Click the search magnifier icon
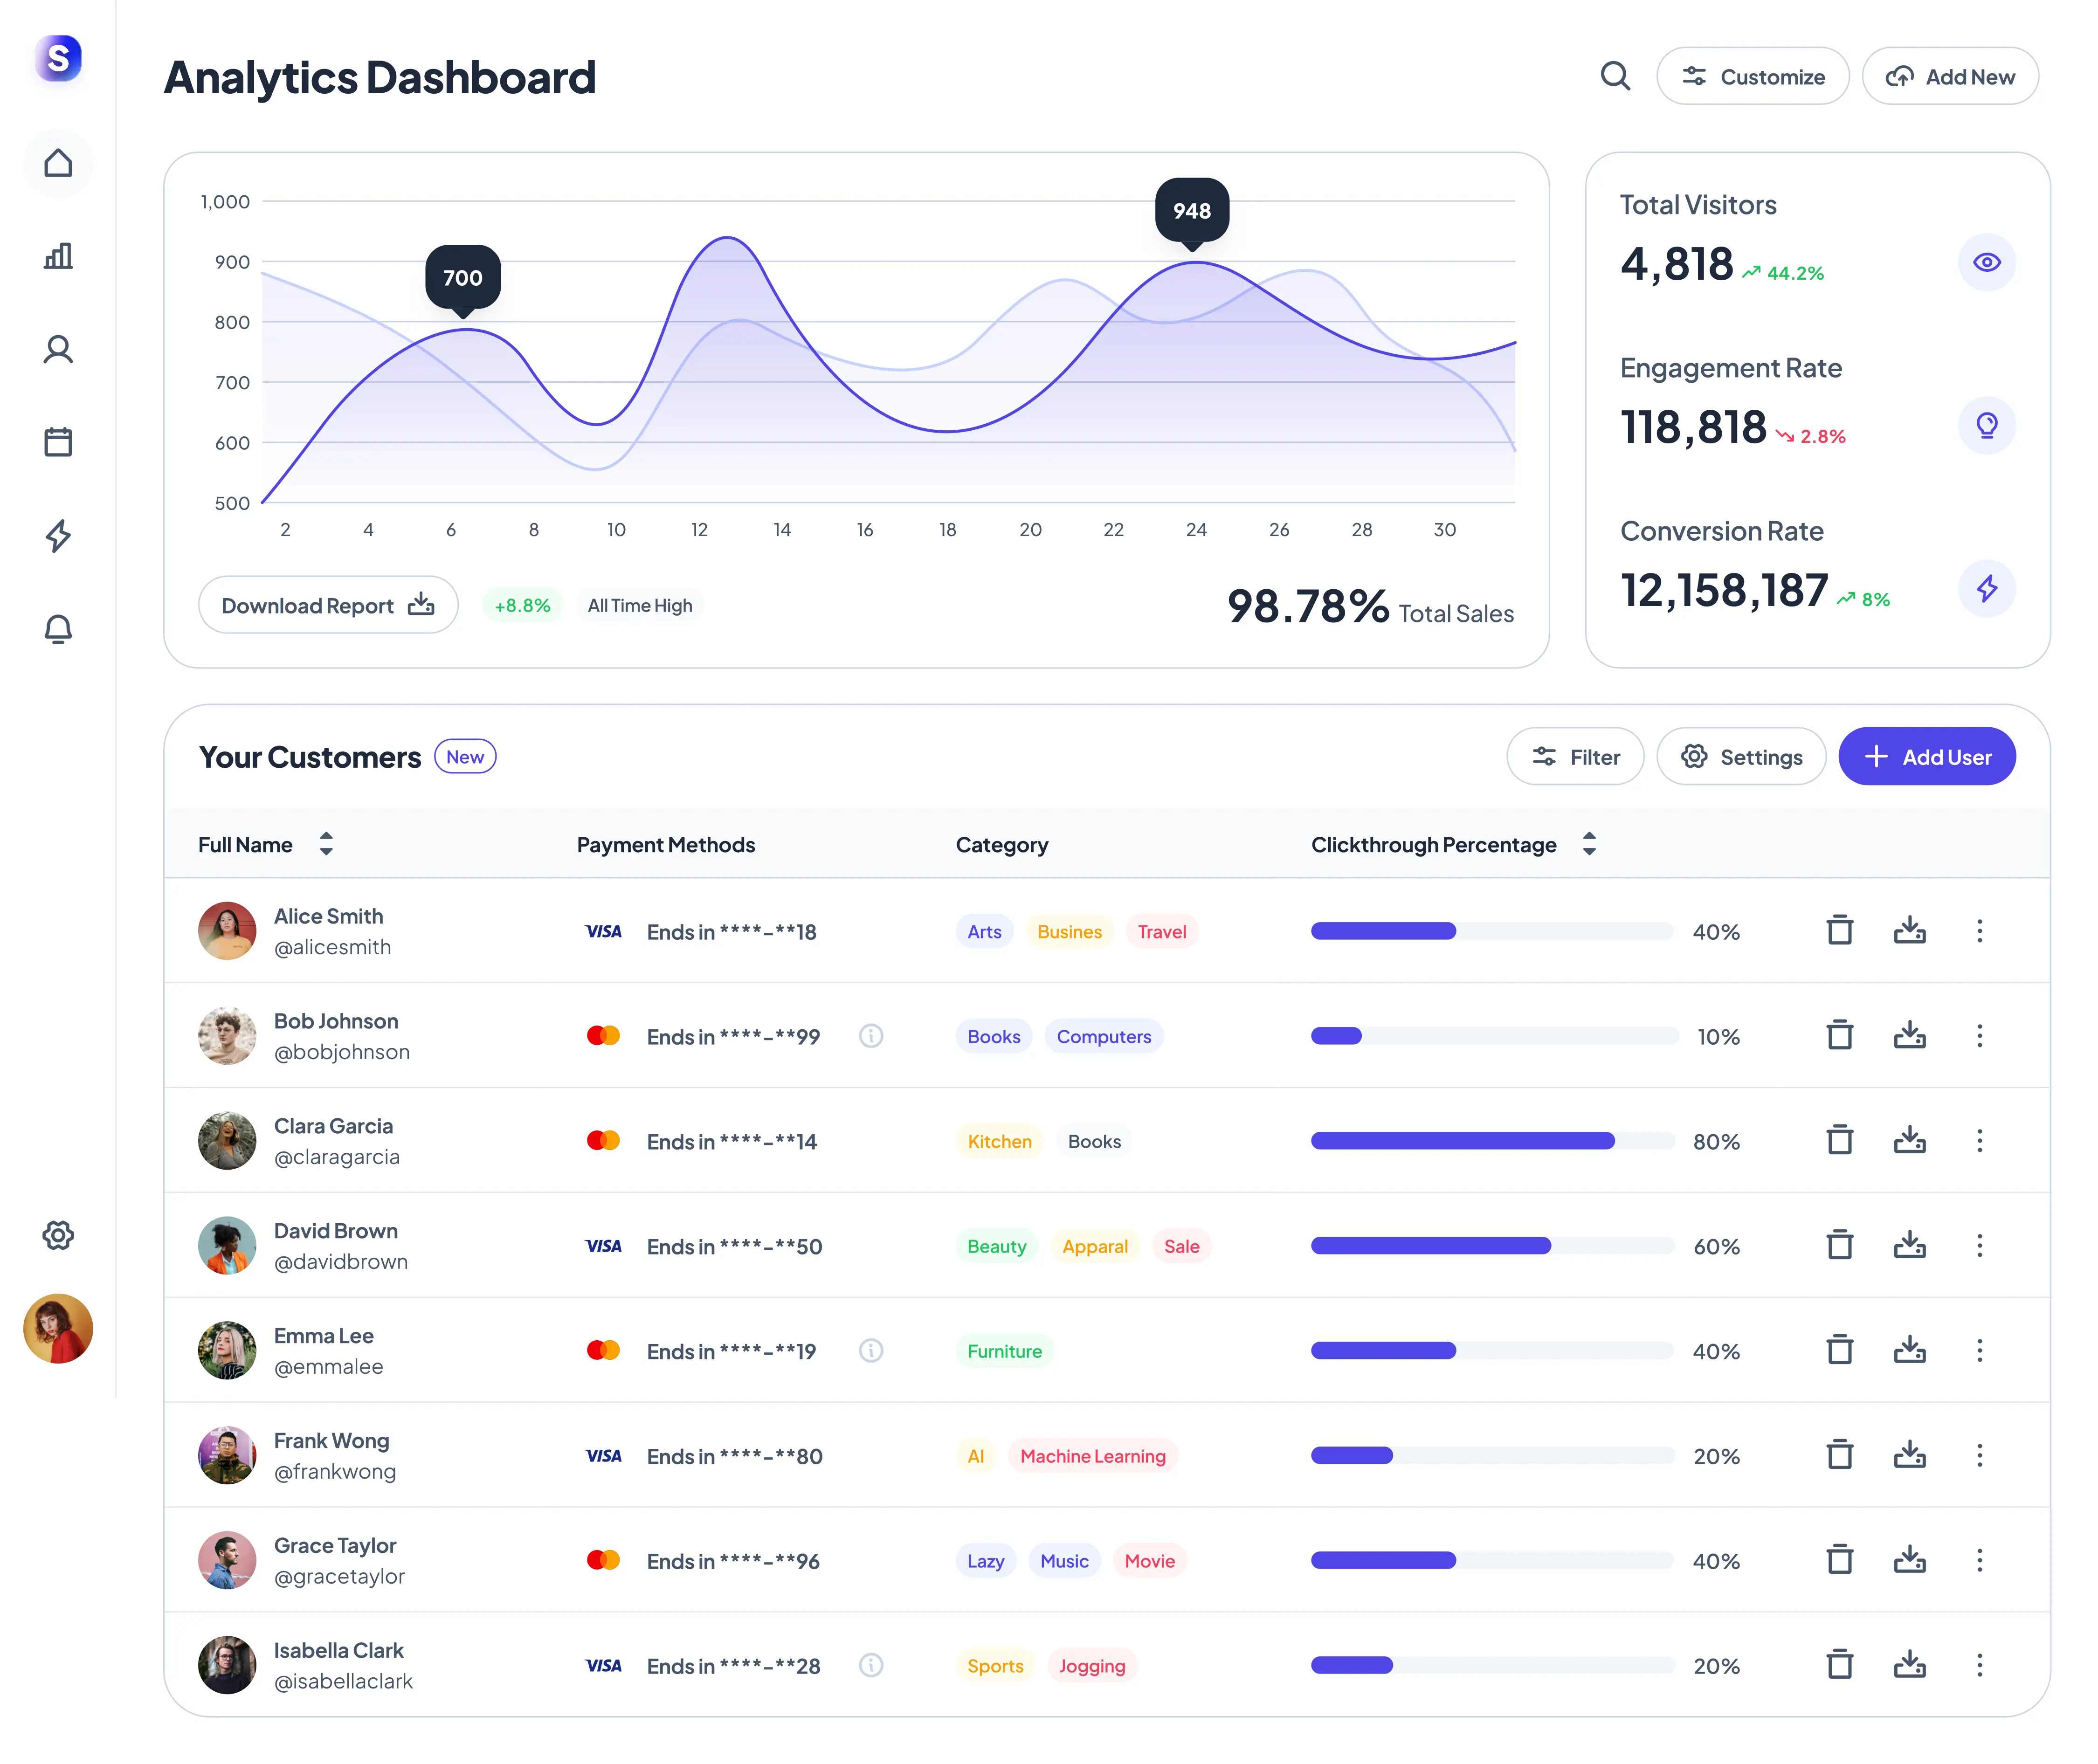Screen dimensions: 2098x1764 (x=1615, y=76)
